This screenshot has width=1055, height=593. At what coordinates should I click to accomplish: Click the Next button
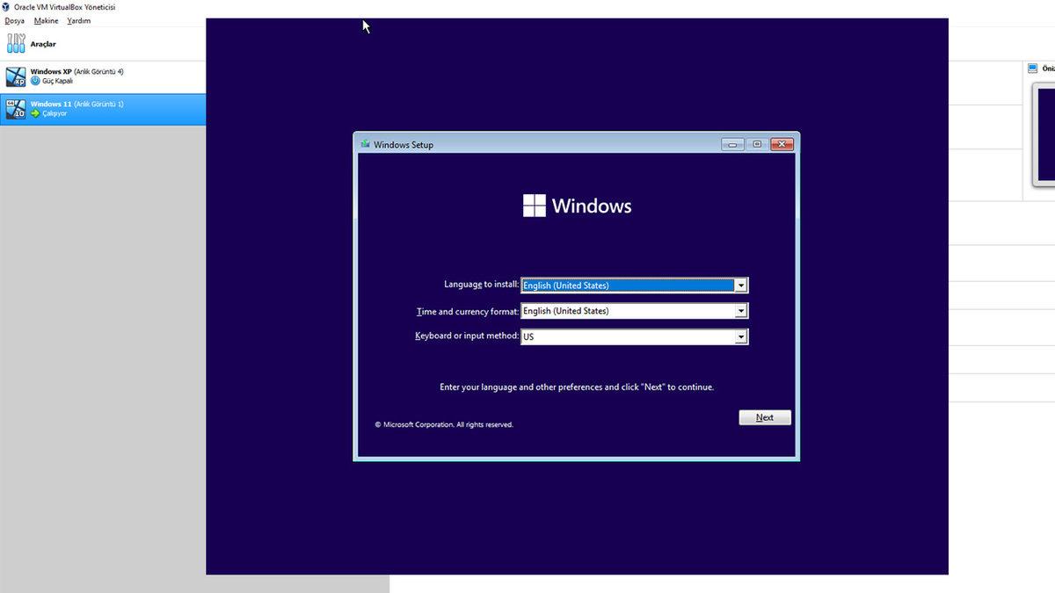[764, 417]
